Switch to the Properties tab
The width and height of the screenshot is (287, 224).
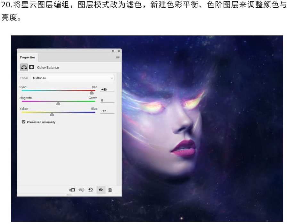tap(28, 57)
